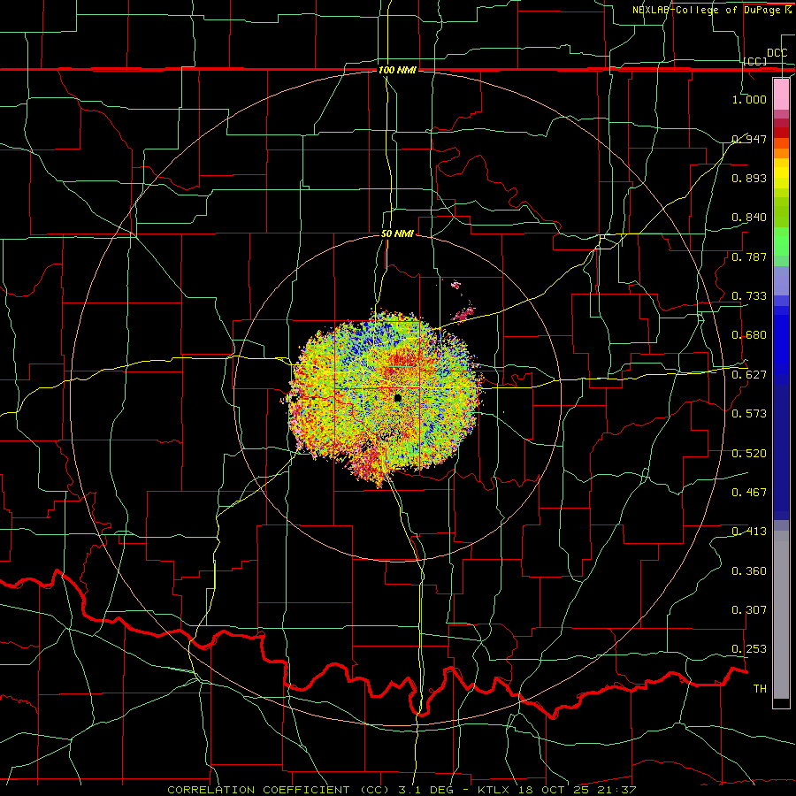The width and height of the screenshot is (796, 796).
Task: Pick the light pink band at the top of the color bar
Action: (781, 94)
